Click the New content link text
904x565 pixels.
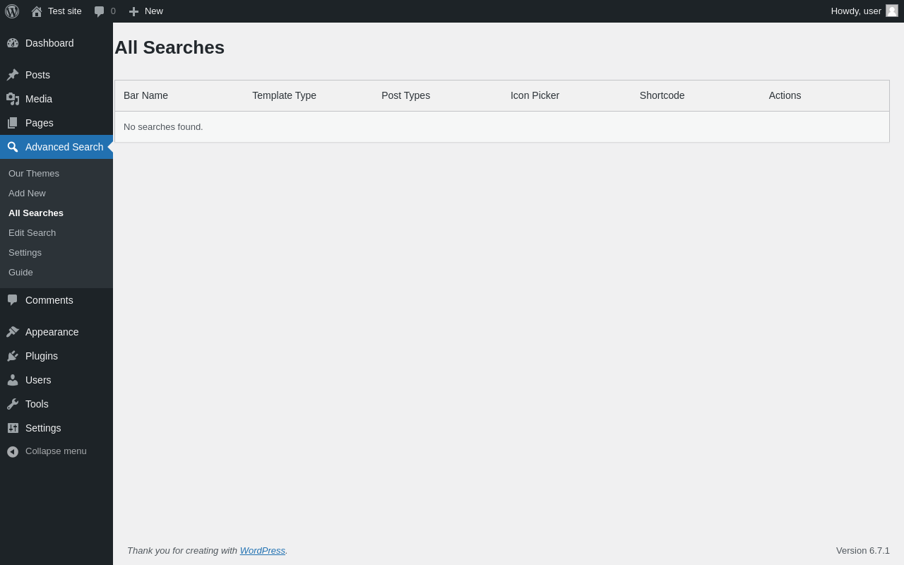[x=154, y=11]
